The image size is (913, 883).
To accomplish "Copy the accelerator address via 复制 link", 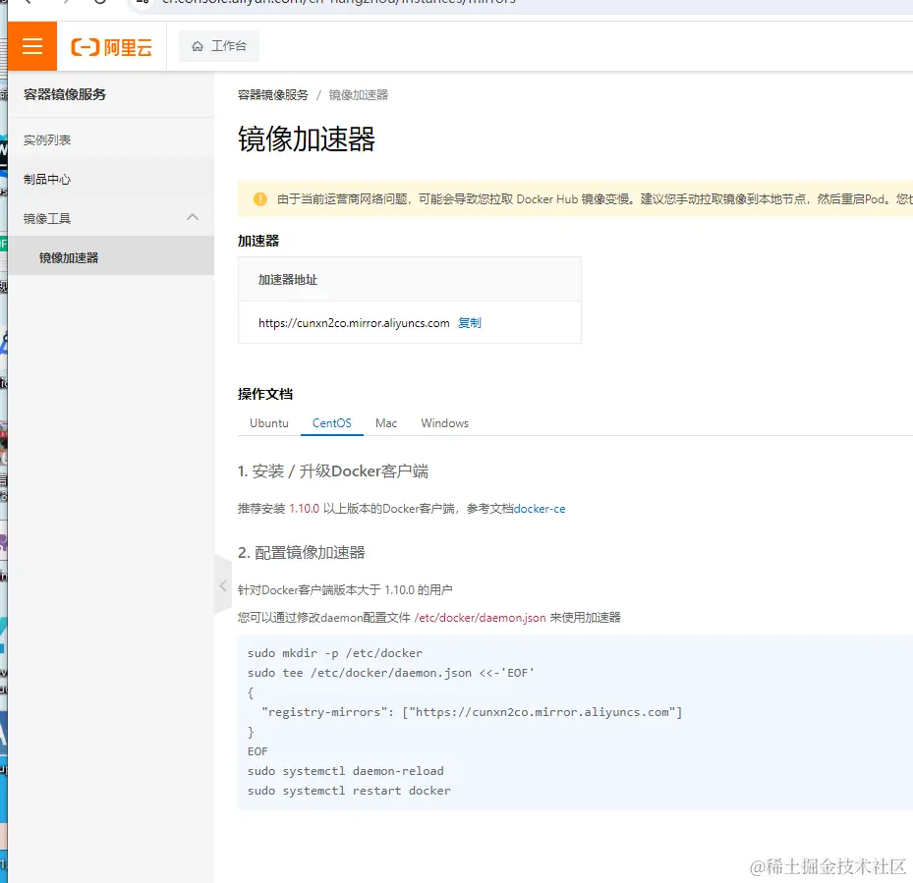I will tap(469, 322).
